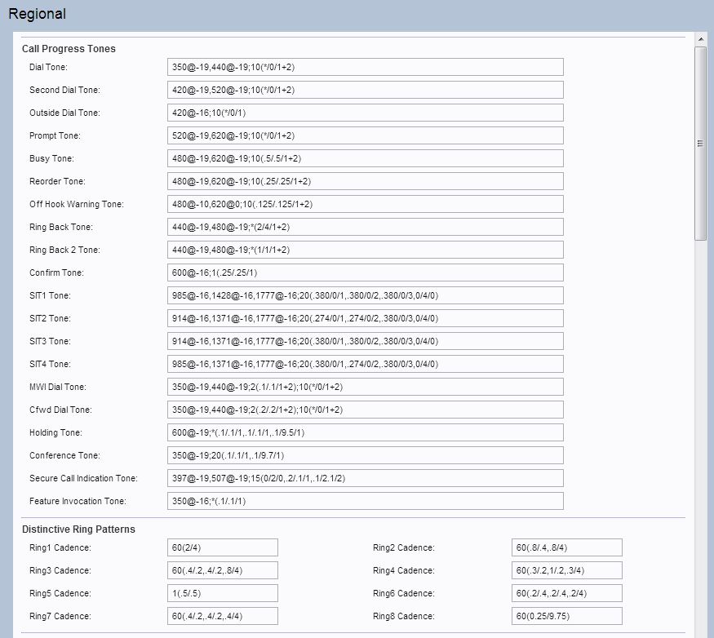Viewport: 714px width, 638px height.
Task: Edit the Busy Tone value field
Action: point(365,158)
